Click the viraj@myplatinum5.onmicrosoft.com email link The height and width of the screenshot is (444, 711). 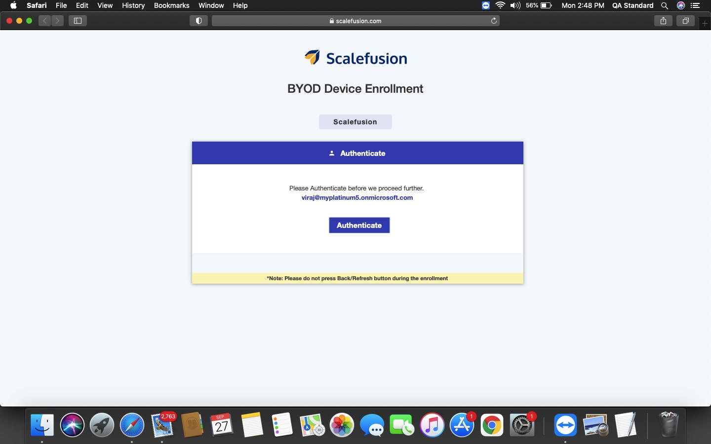pos(357,197)
